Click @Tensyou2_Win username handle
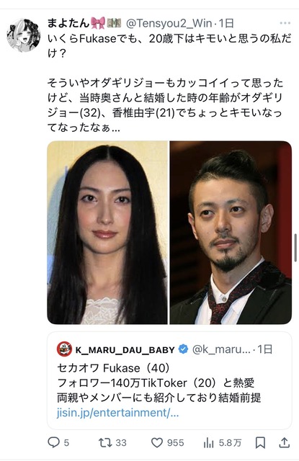Screen dimensions: 299x461 coord(169,23)
